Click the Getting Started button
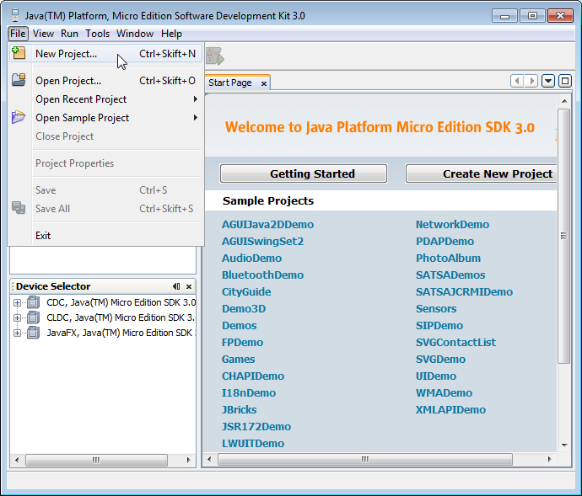This screenshot has height=496, width=582. (304, 173)
